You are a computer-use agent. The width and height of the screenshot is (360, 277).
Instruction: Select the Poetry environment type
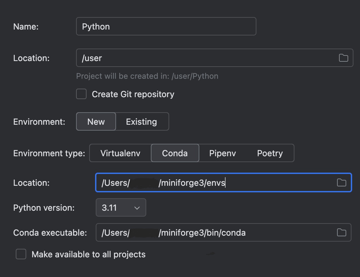[270, 153]
